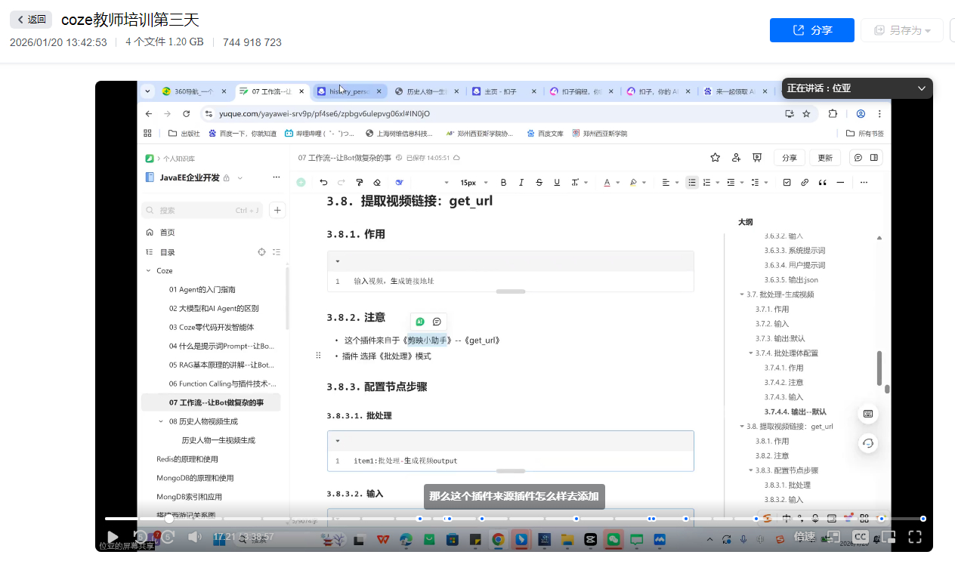
Task: Toggle the bulleted list formatting
Action: pos(691,183)
